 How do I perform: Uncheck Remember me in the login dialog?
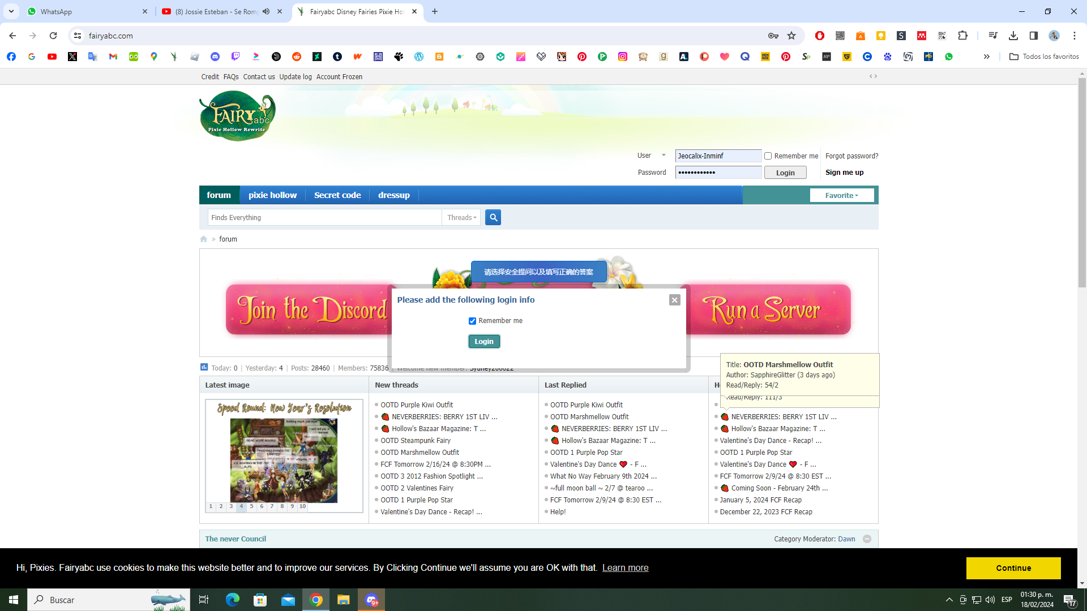point(472,321)
